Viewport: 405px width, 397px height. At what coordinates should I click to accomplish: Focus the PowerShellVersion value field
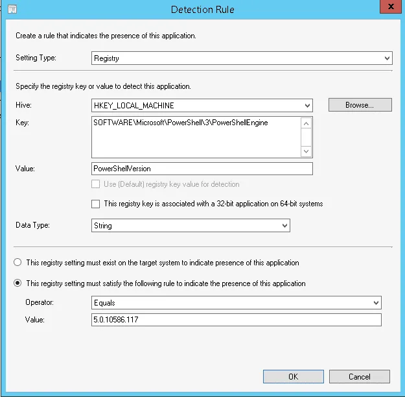(x=202, y=169)
